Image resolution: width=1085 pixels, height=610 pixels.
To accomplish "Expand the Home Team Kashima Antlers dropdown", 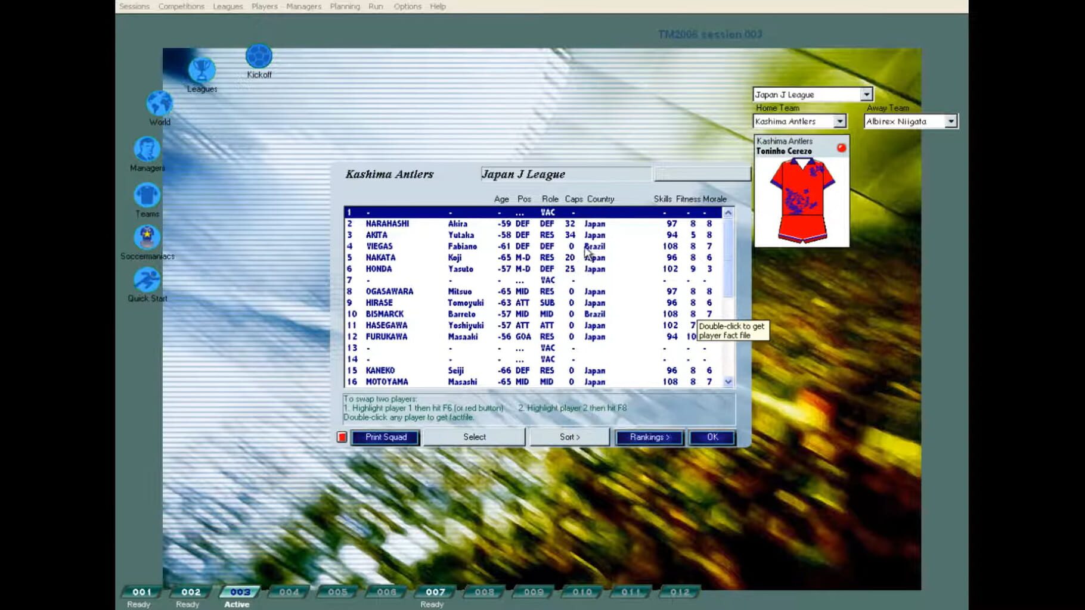I will (839, 122).
